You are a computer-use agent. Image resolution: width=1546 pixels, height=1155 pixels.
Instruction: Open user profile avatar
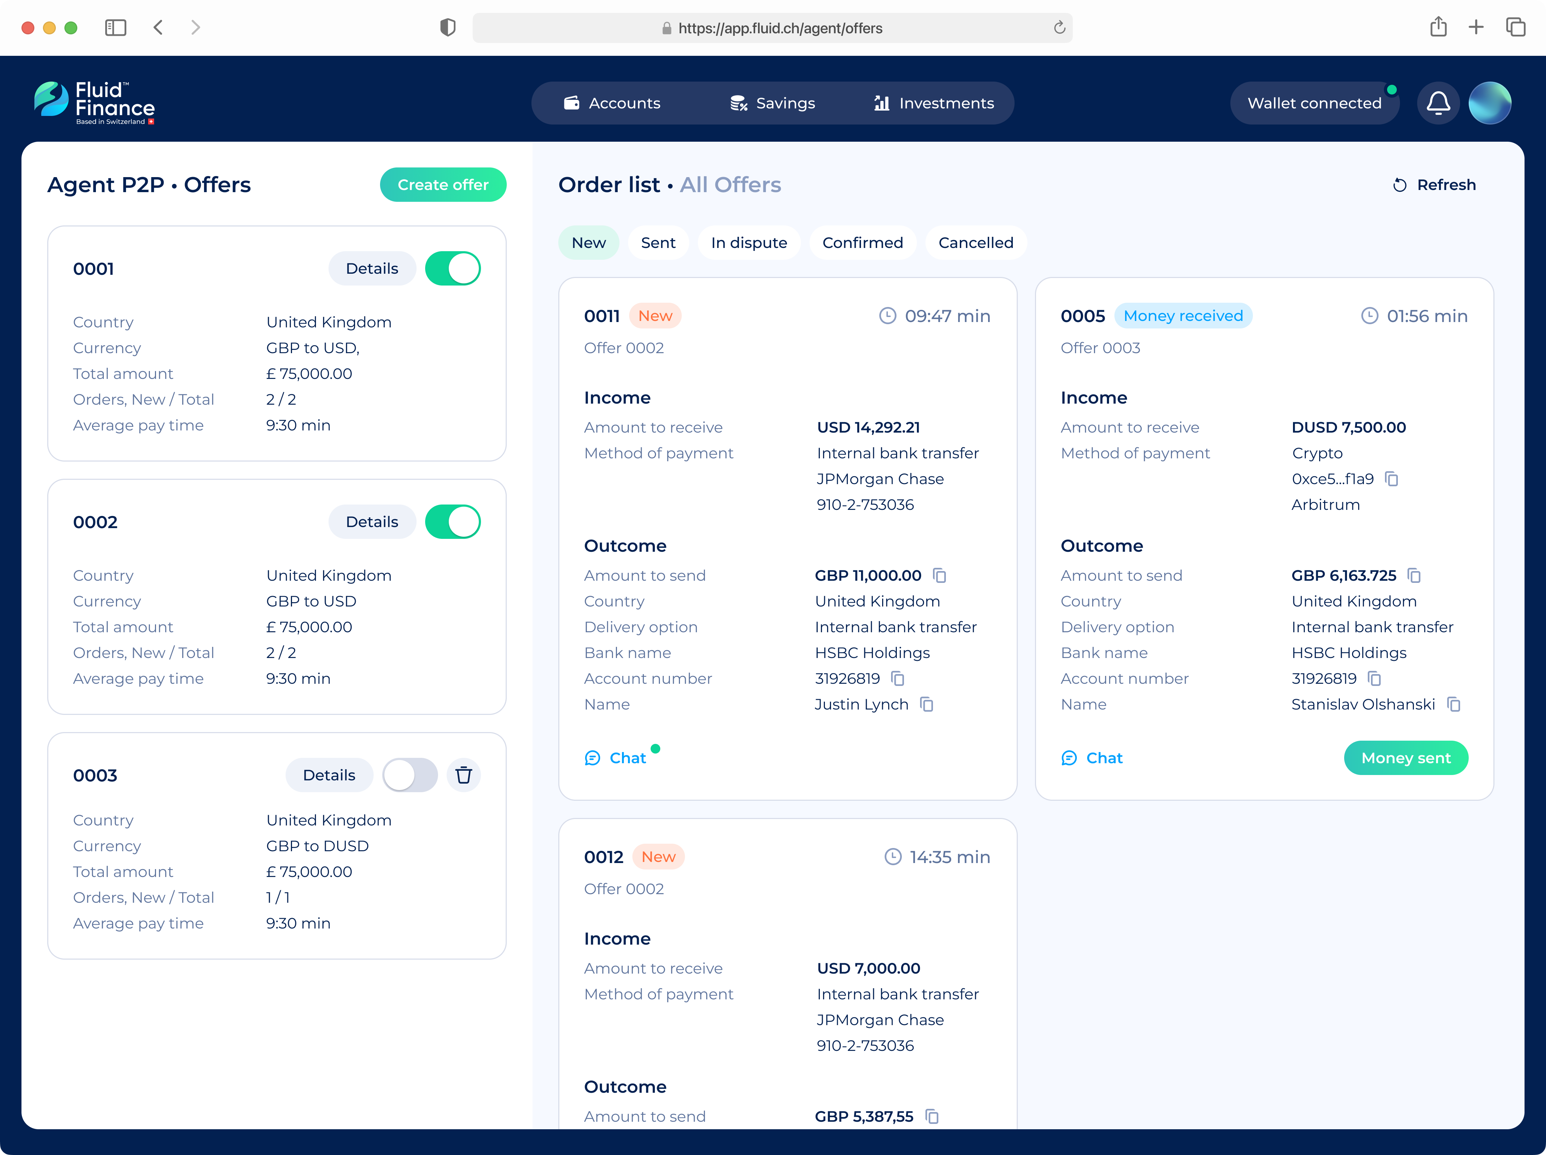1489,103
